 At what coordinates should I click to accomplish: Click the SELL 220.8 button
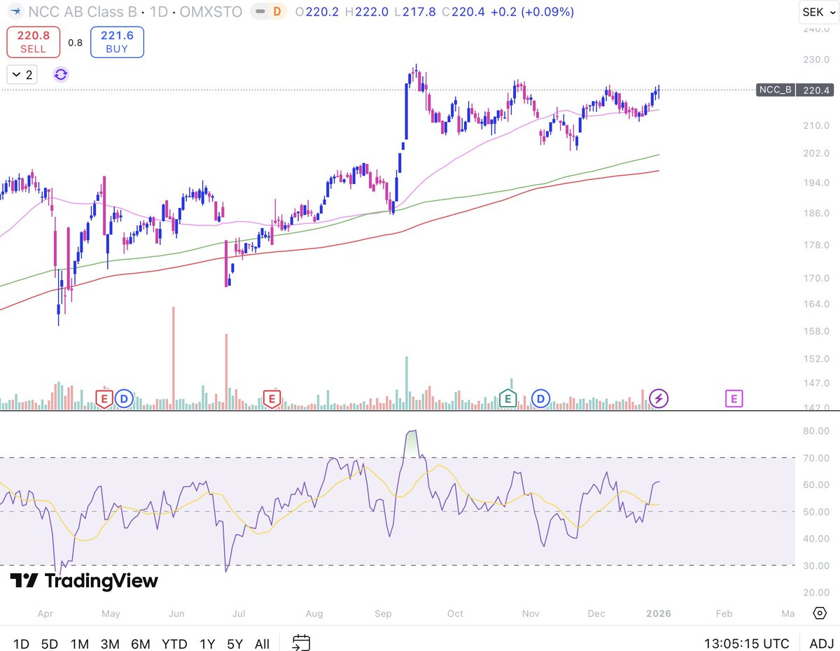[x=33, y=42]
